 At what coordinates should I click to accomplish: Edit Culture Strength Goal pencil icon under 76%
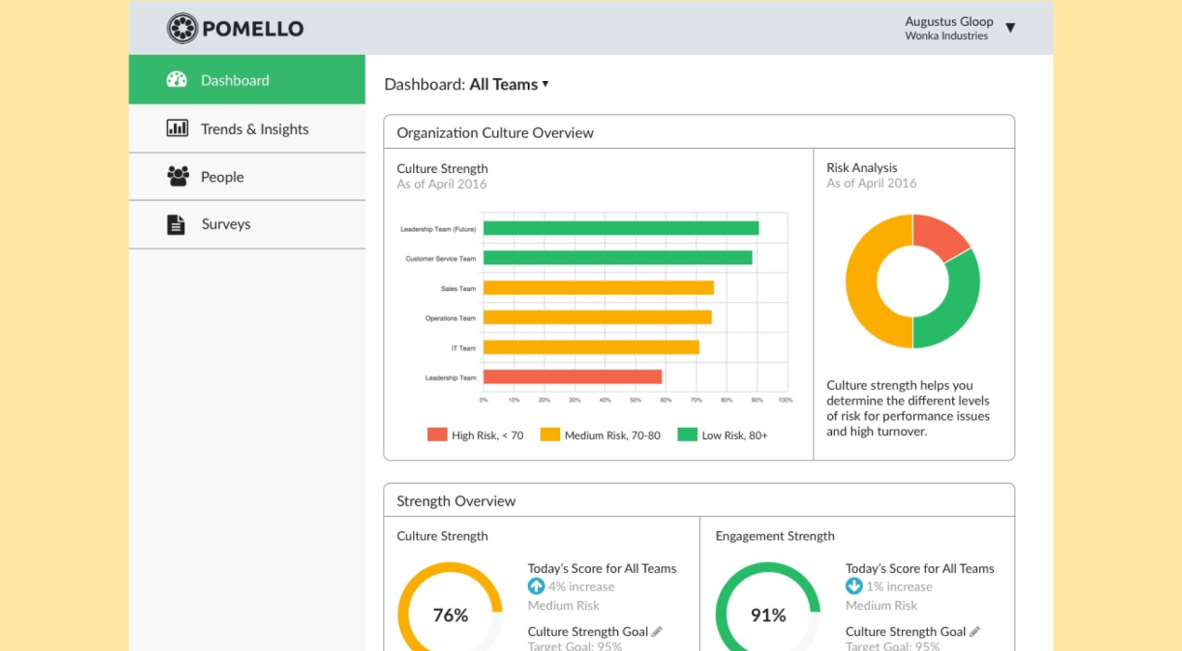click(657, 631)
